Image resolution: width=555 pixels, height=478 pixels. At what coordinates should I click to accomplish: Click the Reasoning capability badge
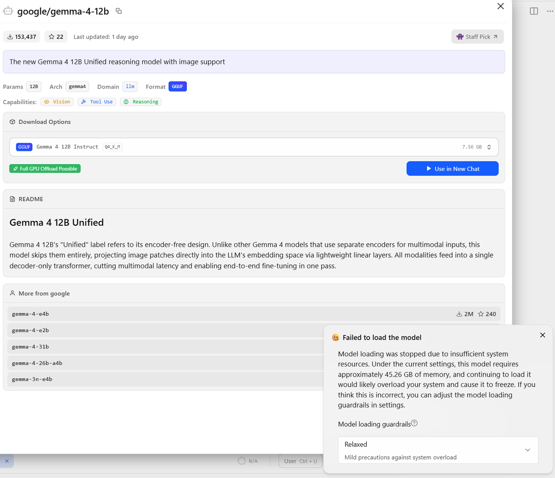click(x=141, y=102)
